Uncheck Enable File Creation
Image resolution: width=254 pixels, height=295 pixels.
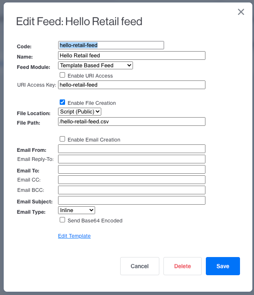(63, 102)
